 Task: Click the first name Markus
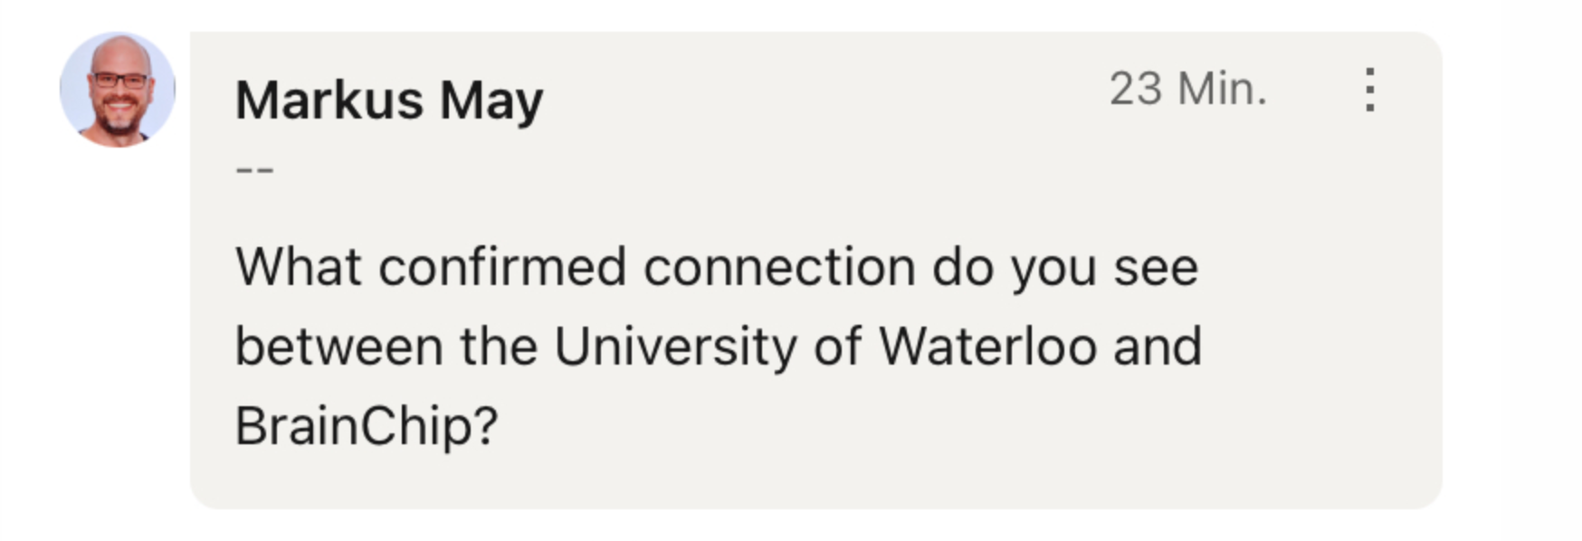pos(329,100)
